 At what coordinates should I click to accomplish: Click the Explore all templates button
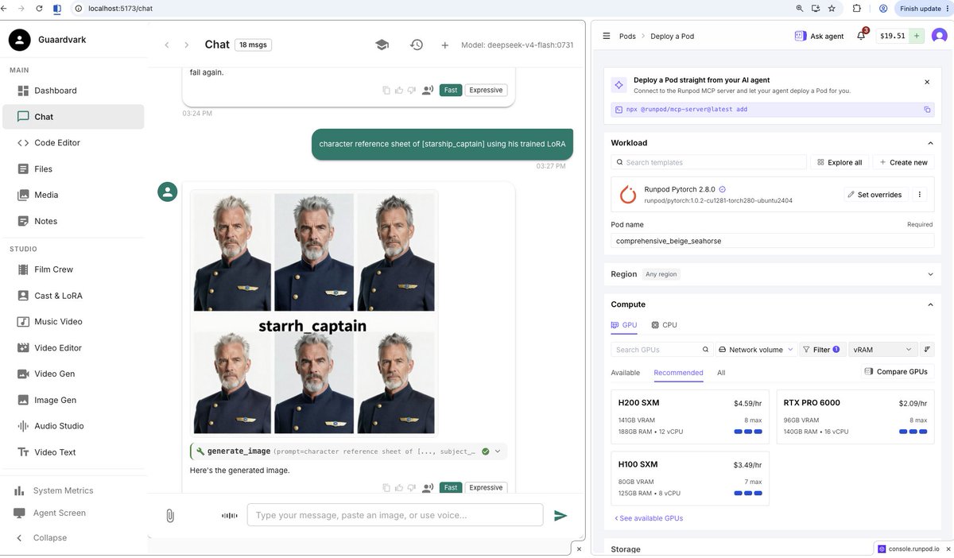pyautogui.click(x=840, y=162)
